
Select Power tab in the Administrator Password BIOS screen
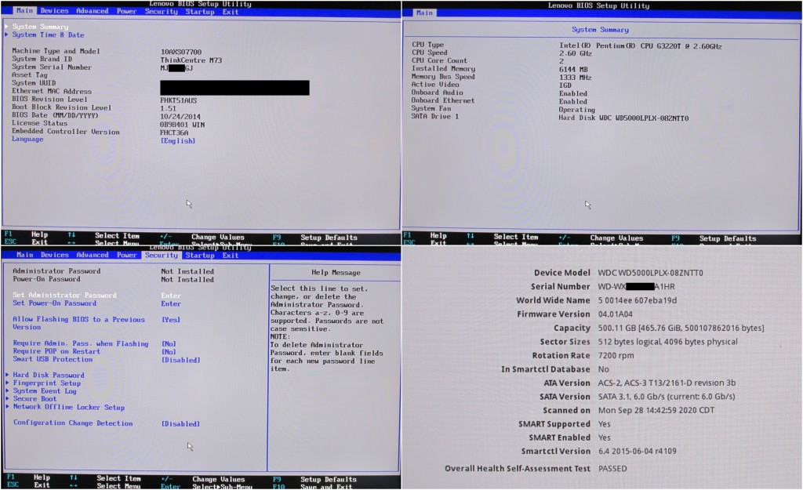point(126,255)
